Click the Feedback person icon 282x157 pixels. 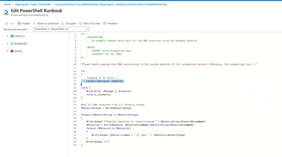tap(105, 23)
